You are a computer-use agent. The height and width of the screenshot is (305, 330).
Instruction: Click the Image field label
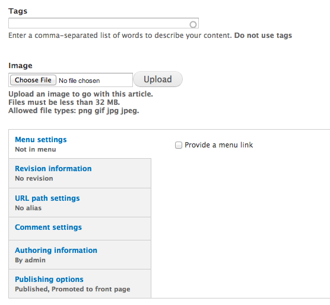(x=20, y=66)
